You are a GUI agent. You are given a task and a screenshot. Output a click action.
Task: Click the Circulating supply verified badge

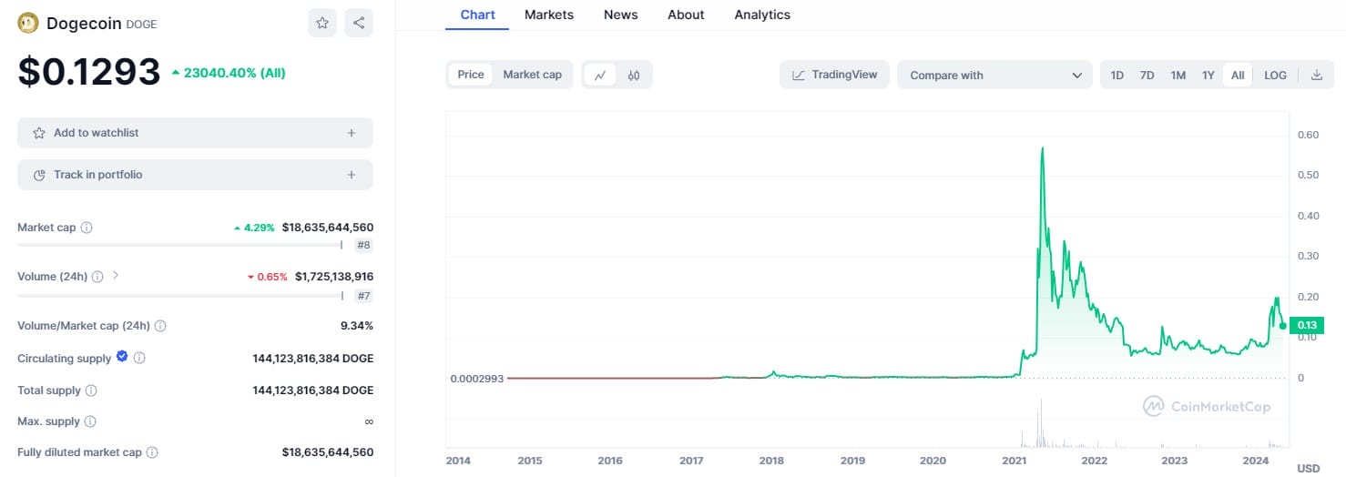coord(122,358)
